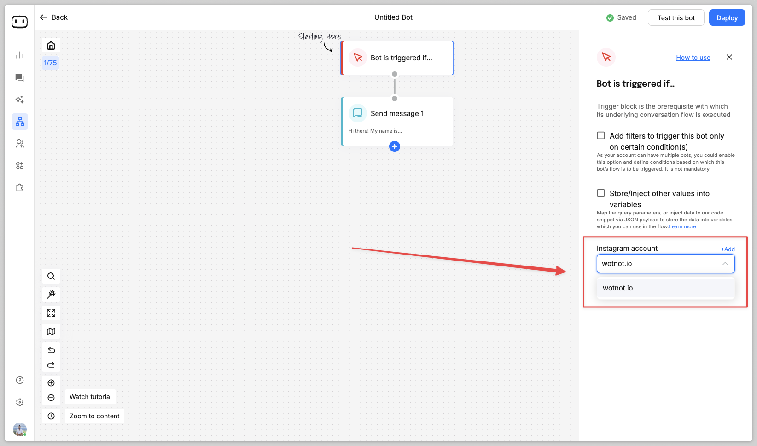Click the bot builder flow icon in sidebar
The image size is (757, 446).
click(x=20, y=122)
